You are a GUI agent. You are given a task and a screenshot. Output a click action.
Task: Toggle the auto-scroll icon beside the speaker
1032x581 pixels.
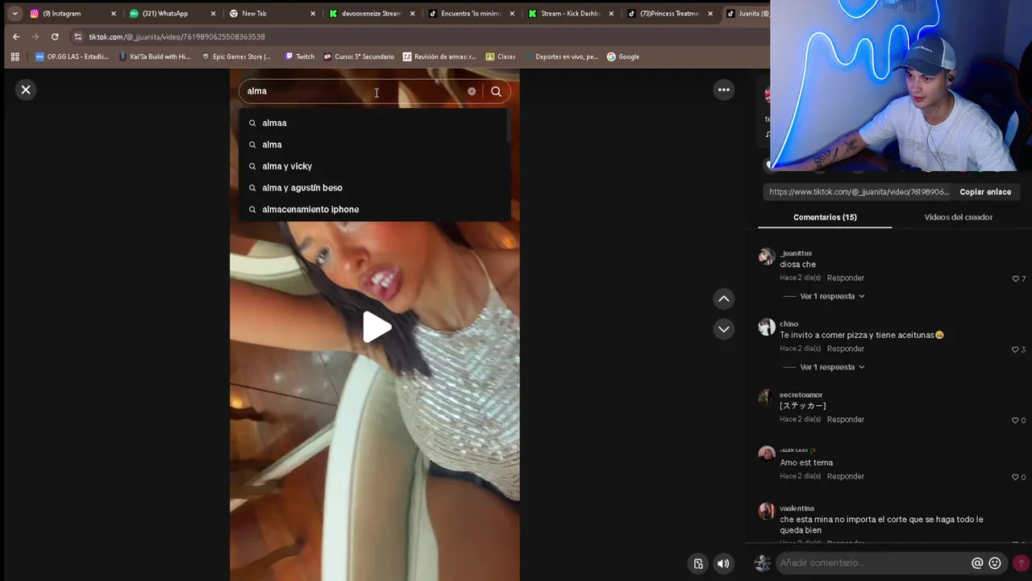coord(698,563)
